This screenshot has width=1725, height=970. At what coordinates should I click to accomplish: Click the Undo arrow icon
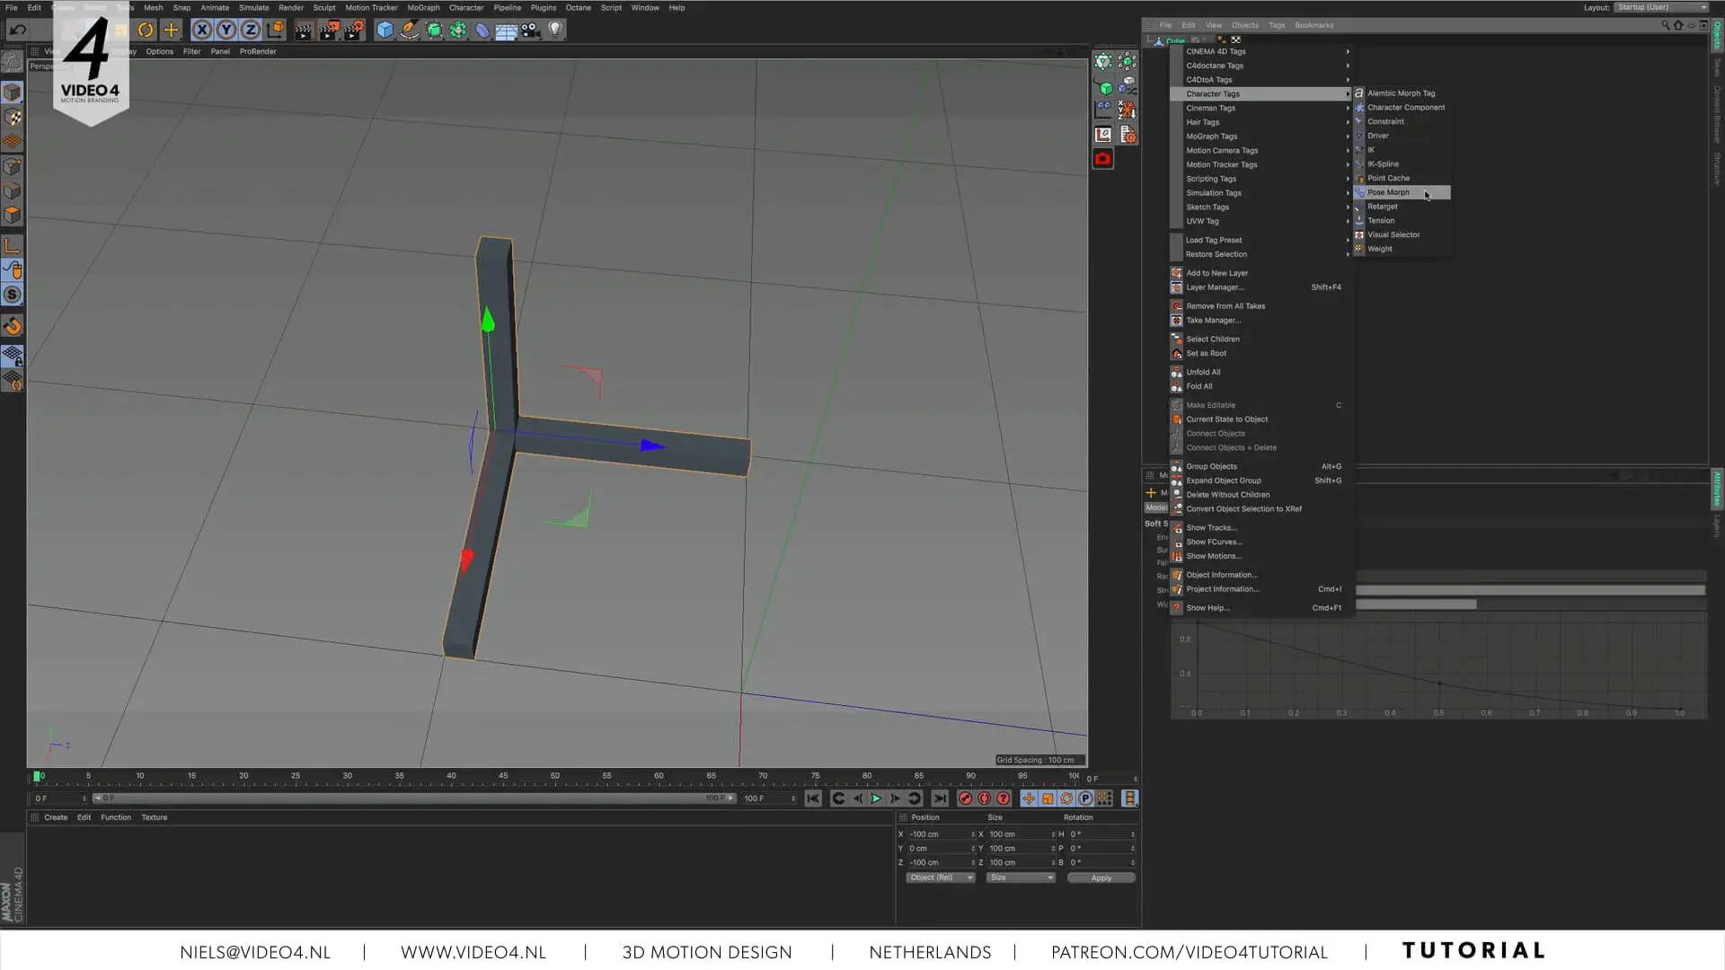[17, 30]
